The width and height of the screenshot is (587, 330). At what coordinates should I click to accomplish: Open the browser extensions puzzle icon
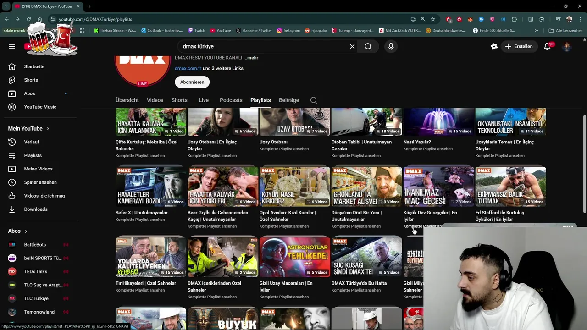tap(514, 19)
